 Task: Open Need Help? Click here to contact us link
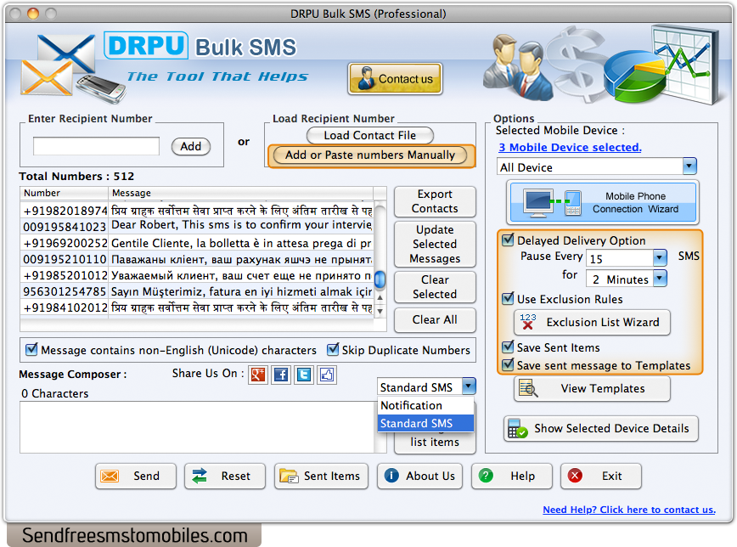tap(629, 510)
